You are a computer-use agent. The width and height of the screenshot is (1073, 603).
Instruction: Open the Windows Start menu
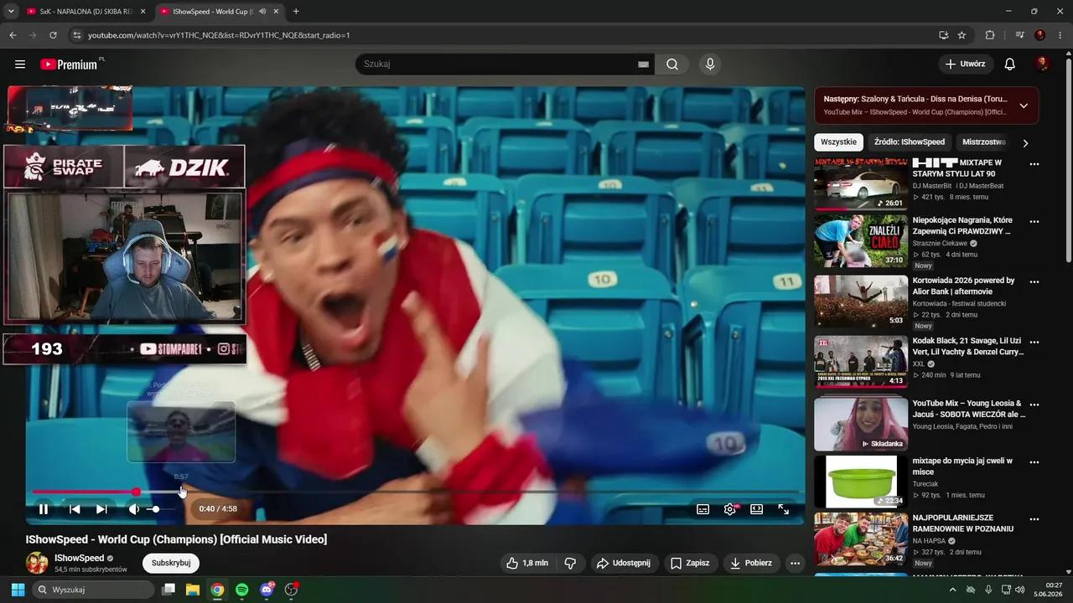coord(18,590)
